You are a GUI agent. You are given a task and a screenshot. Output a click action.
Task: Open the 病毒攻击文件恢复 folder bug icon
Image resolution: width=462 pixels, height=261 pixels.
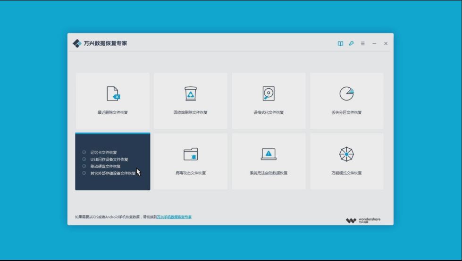(x=191, y=154)
